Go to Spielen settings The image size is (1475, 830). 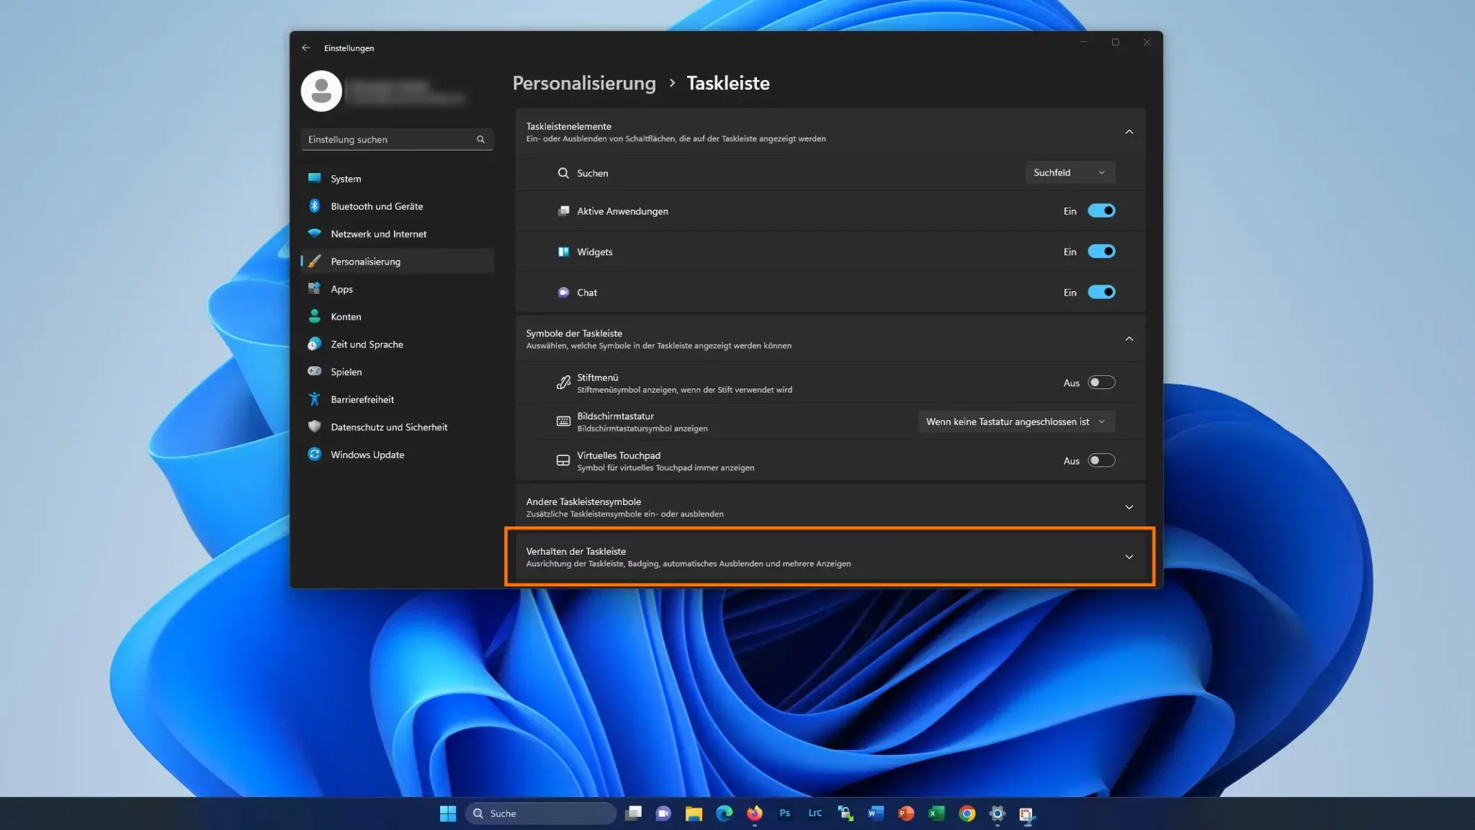pyautogui.click(x=397, y=372)
